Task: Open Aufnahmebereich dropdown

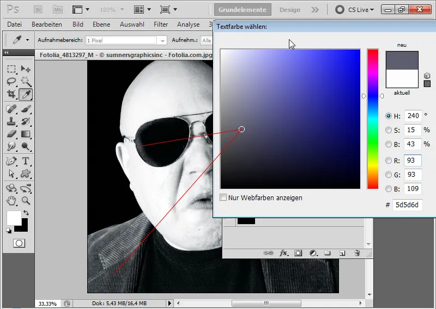Action: 162,41
